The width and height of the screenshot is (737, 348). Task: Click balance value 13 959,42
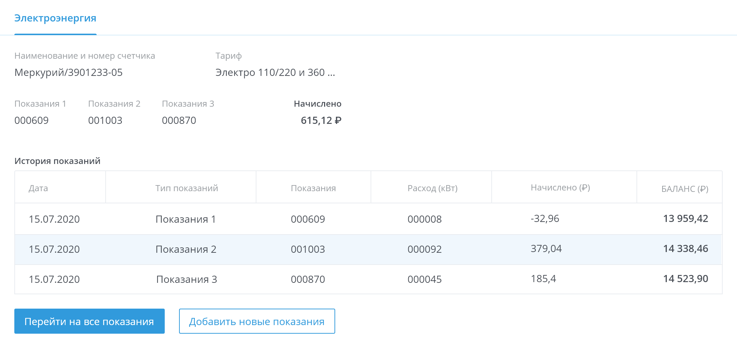click(x=685, y=219)
